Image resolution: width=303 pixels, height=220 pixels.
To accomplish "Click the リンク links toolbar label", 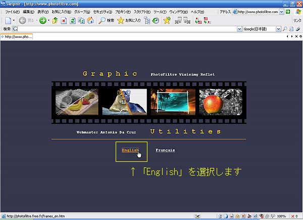I will click(x=297, y=21).
